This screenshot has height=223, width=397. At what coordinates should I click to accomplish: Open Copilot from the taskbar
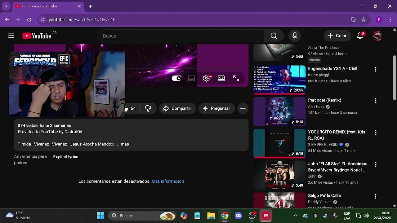tap(184, 216)
